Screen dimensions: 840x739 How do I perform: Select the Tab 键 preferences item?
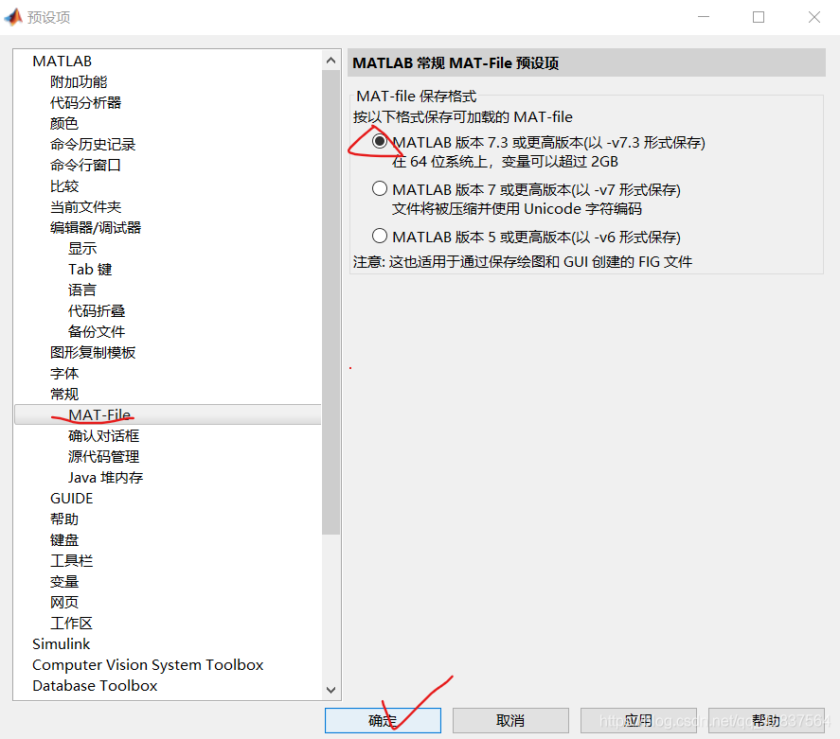90,269
